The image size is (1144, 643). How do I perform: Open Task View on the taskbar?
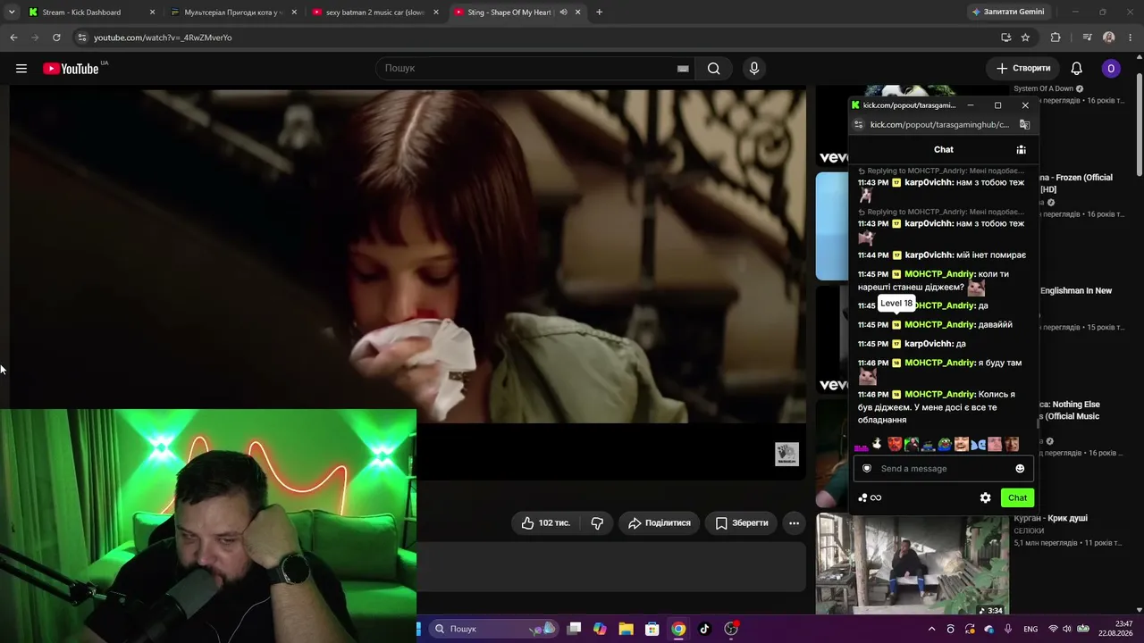pyautogui.click(x=574, y=629)
